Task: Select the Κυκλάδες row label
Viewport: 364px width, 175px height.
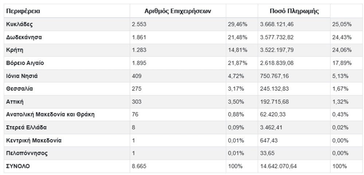Action: tap(20, 24)
